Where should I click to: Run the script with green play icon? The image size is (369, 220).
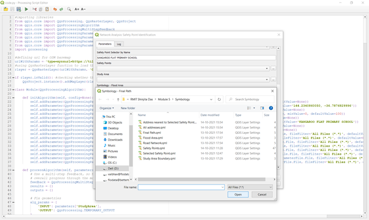[26, 9]
